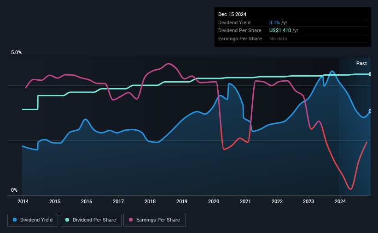Click the Dividend Yield line endpoint marker
Image resolution: width=378 pixels, height=233 pixels.
(370, 111)
